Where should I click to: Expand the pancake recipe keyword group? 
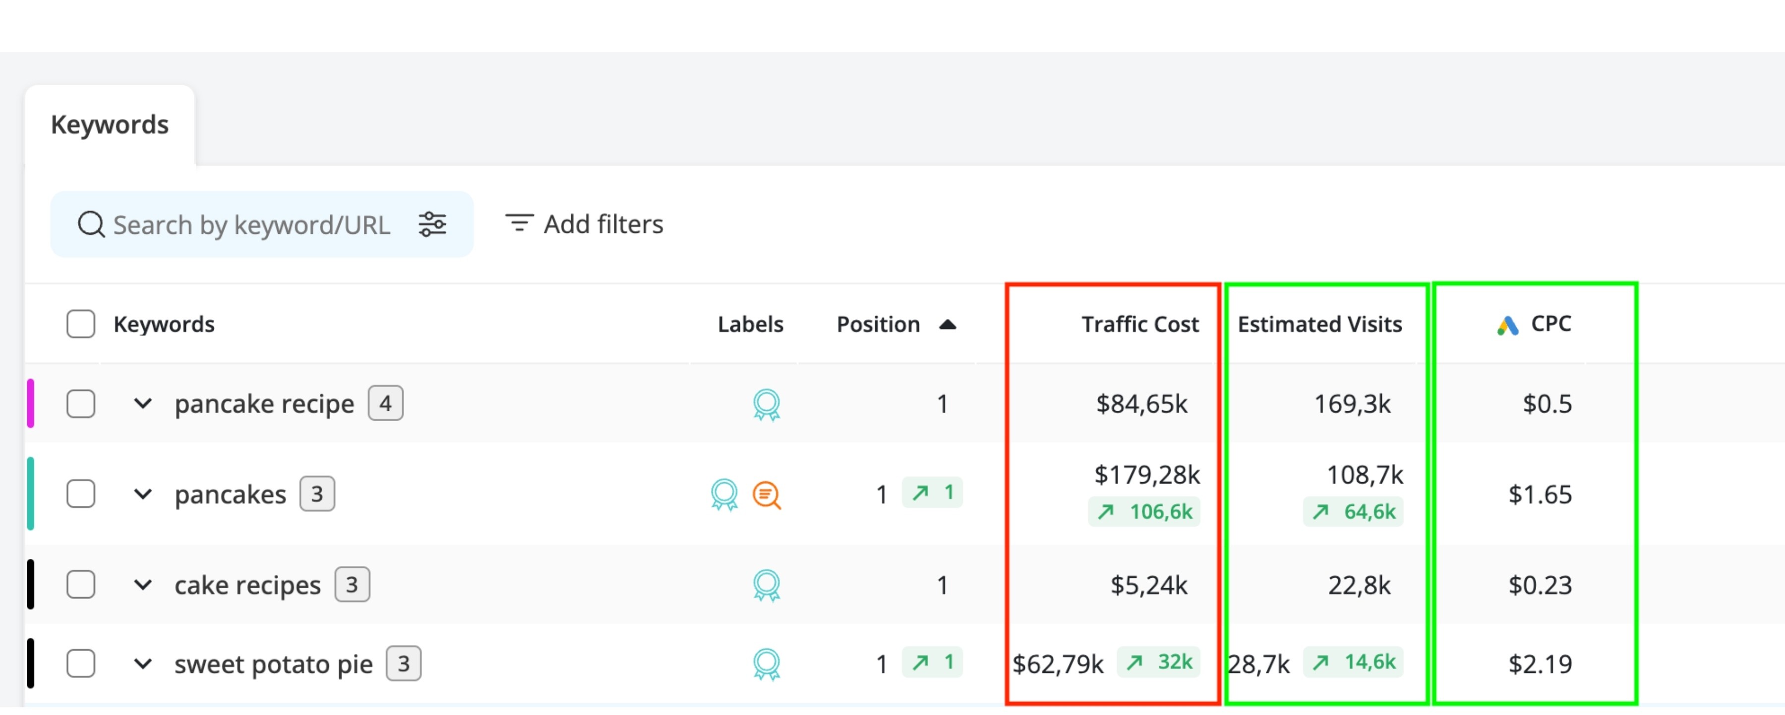click(143, 403)
